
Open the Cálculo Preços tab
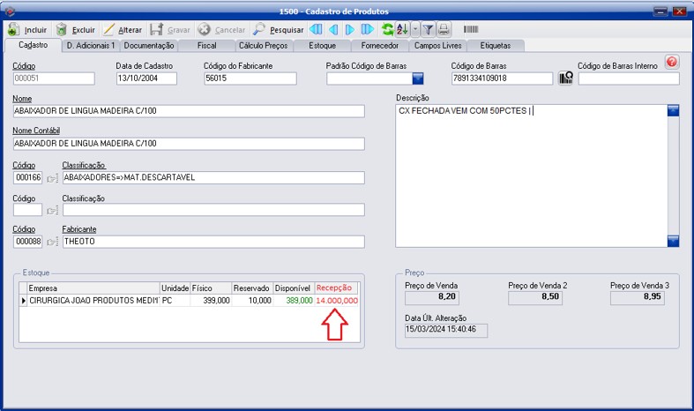tap(263, 45)
